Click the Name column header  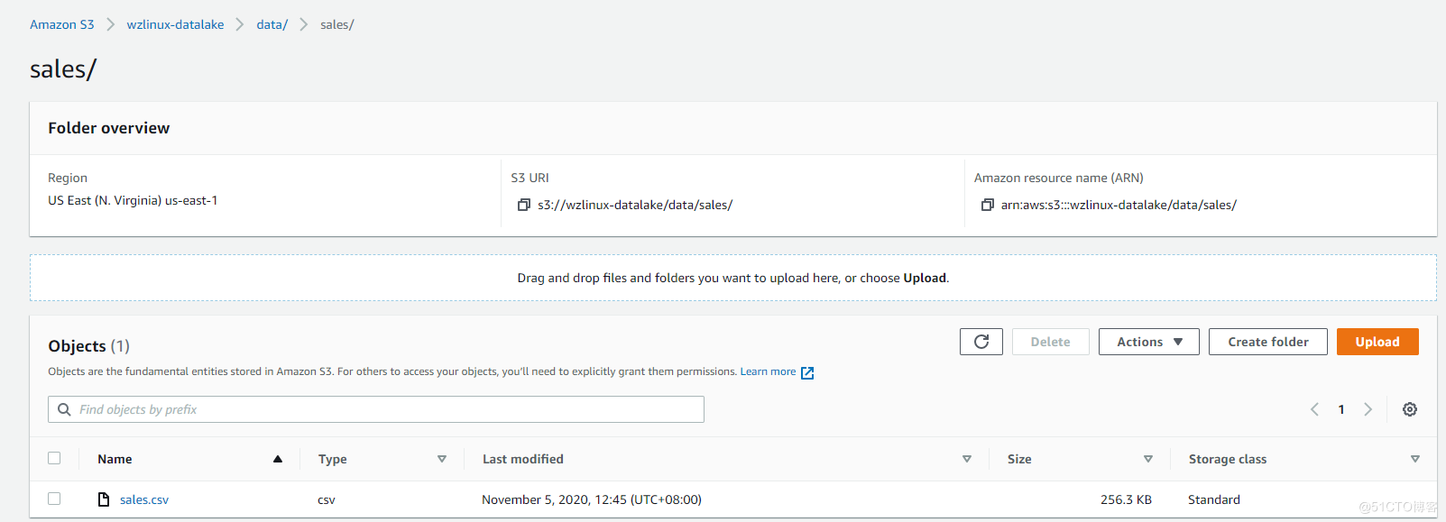115,459
